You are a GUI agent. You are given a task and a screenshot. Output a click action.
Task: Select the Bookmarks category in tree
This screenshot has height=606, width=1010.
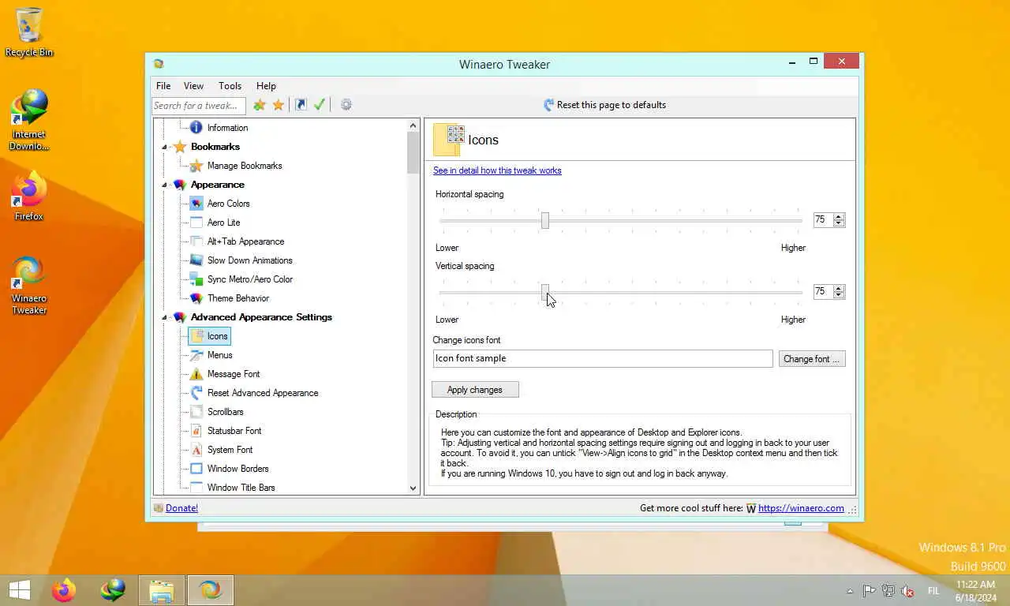click(215, 147)
